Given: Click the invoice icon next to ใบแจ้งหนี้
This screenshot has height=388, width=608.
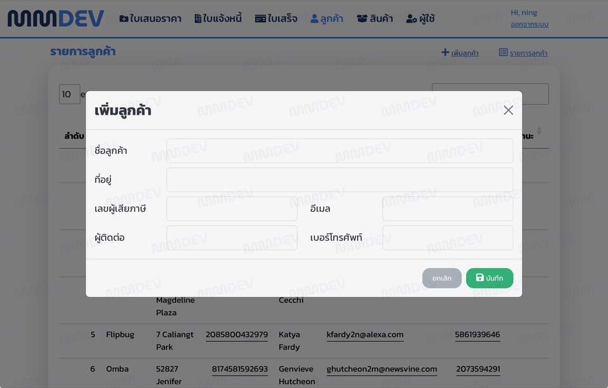Looking at the screenshot, I should tap(199, 18).
